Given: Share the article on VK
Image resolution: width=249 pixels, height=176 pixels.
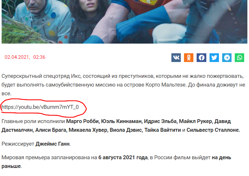Looking at the screenshot, I should [x=176, y=57].
